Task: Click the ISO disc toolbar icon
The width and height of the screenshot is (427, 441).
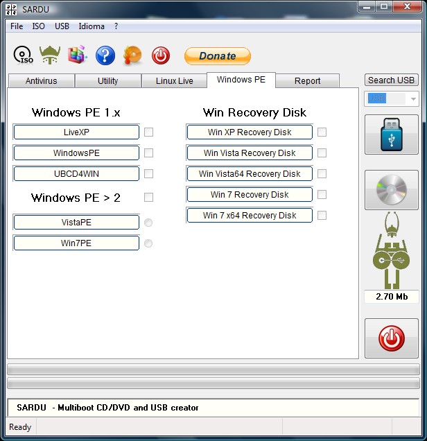Action: tap(24, 55)
